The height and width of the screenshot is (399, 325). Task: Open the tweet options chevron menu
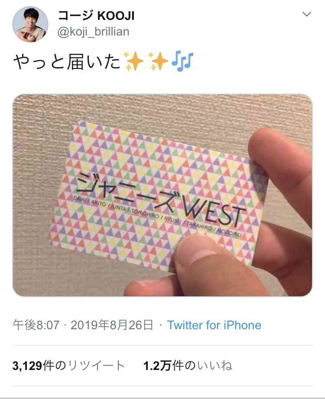tap(307, 14)
